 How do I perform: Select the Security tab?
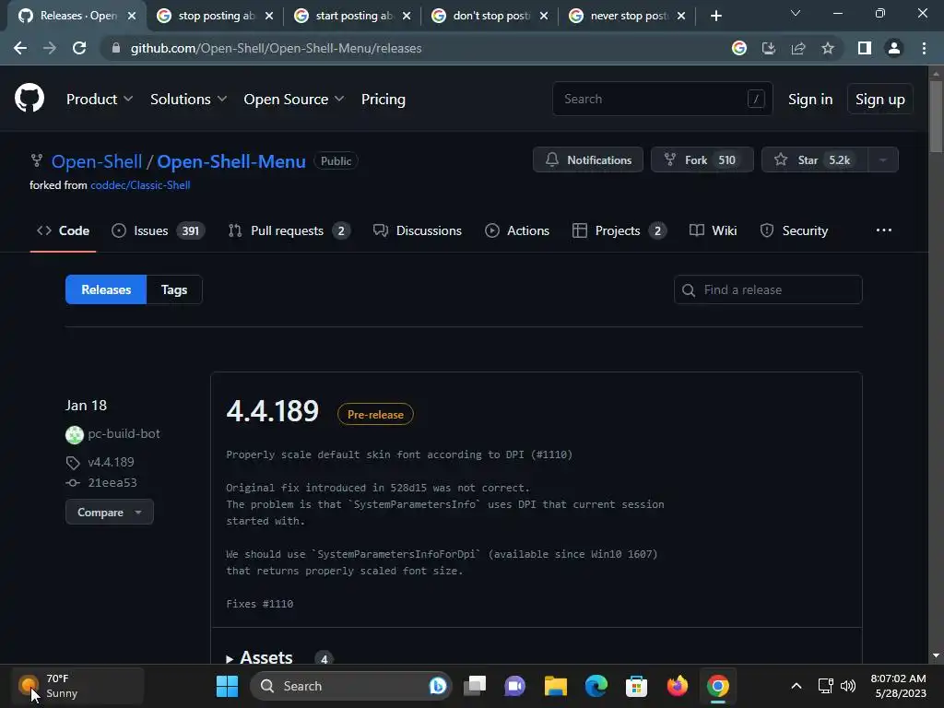coord(794,230)
